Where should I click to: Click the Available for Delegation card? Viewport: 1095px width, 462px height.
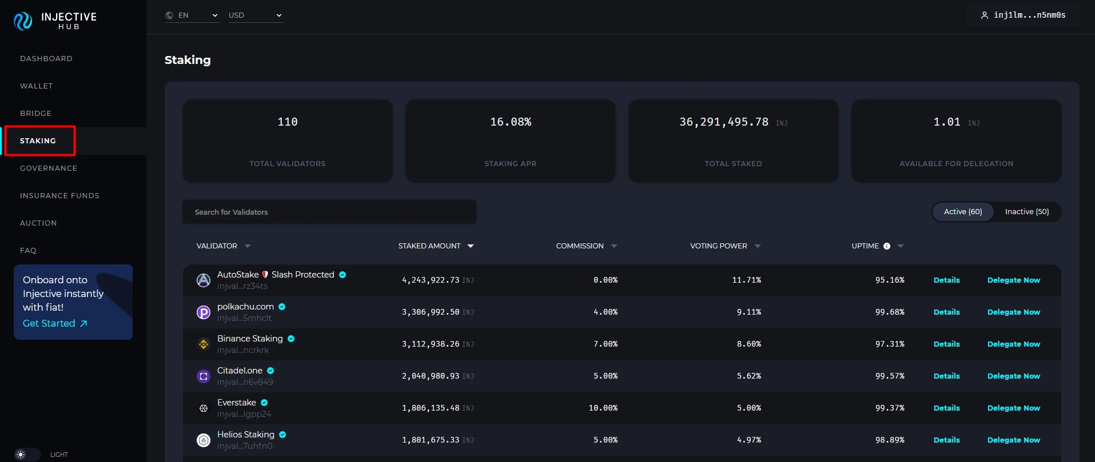957,141
